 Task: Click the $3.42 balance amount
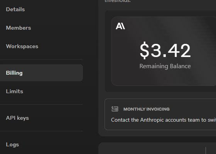click(x=165, y=50)
